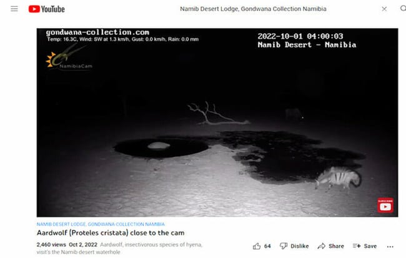The width and height of the screenshot is (406, 258).
Task: Open the Namib Desert Lodge channel link
Action: [101, 224]
